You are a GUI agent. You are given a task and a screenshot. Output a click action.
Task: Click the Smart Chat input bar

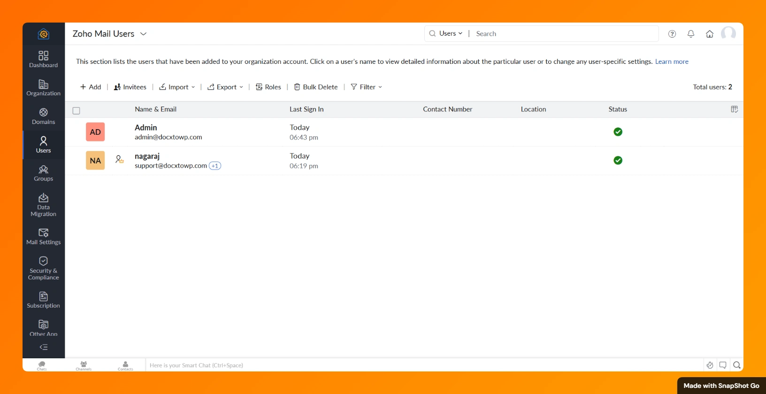[x=425, y=365]
